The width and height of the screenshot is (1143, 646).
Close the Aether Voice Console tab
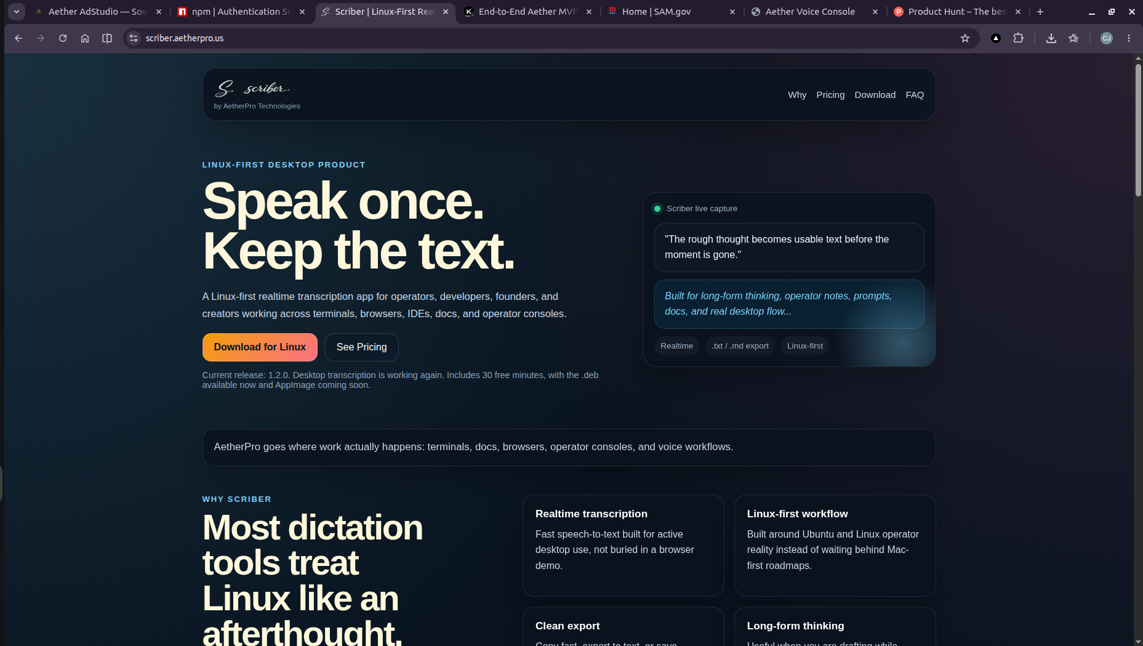(x=875, y=12)
